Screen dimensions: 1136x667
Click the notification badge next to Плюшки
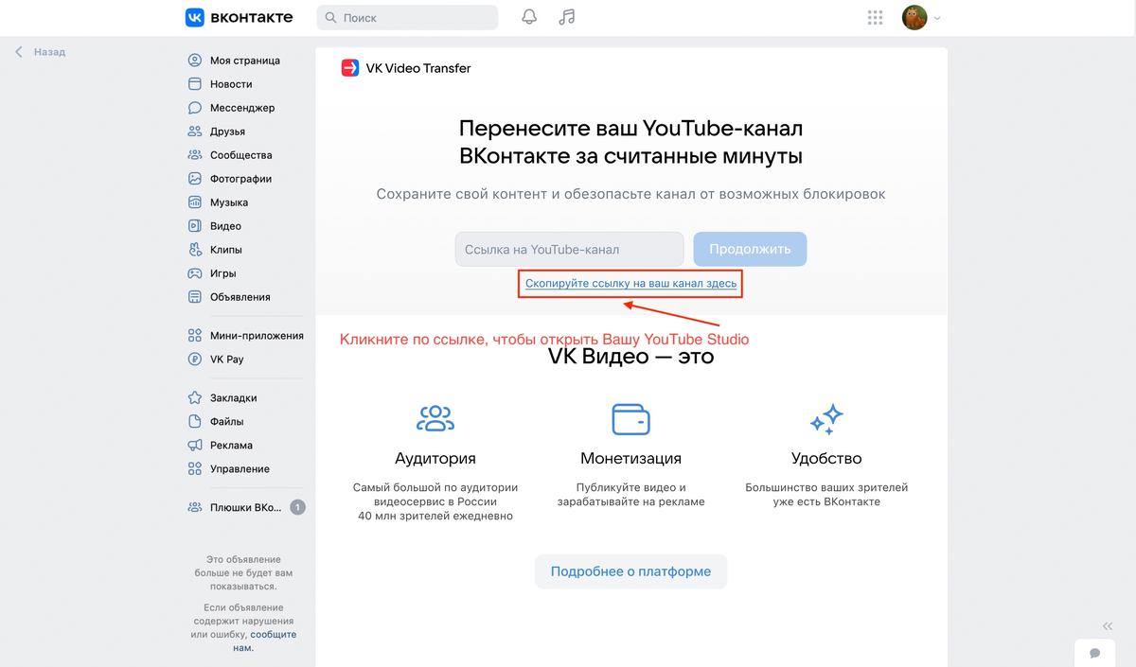(297, 507)
